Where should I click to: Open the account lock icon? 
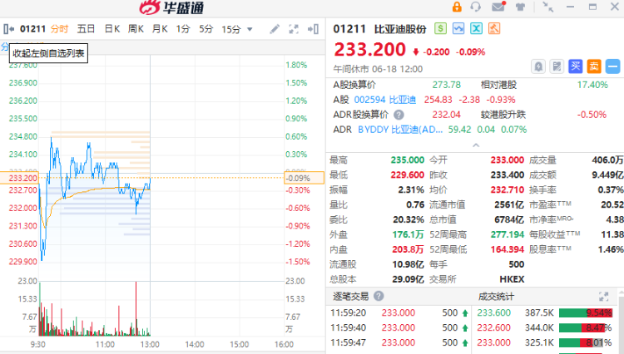click(x=457, y=7)
